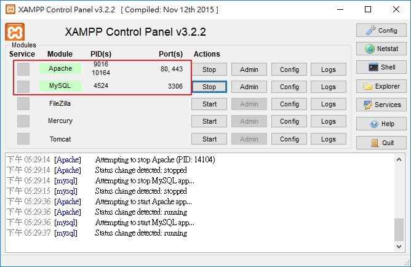Viewport: 411px width, 267px height.
Task: Start the FileZilla module
Action: pyautogui.click(x=209, y=104)
